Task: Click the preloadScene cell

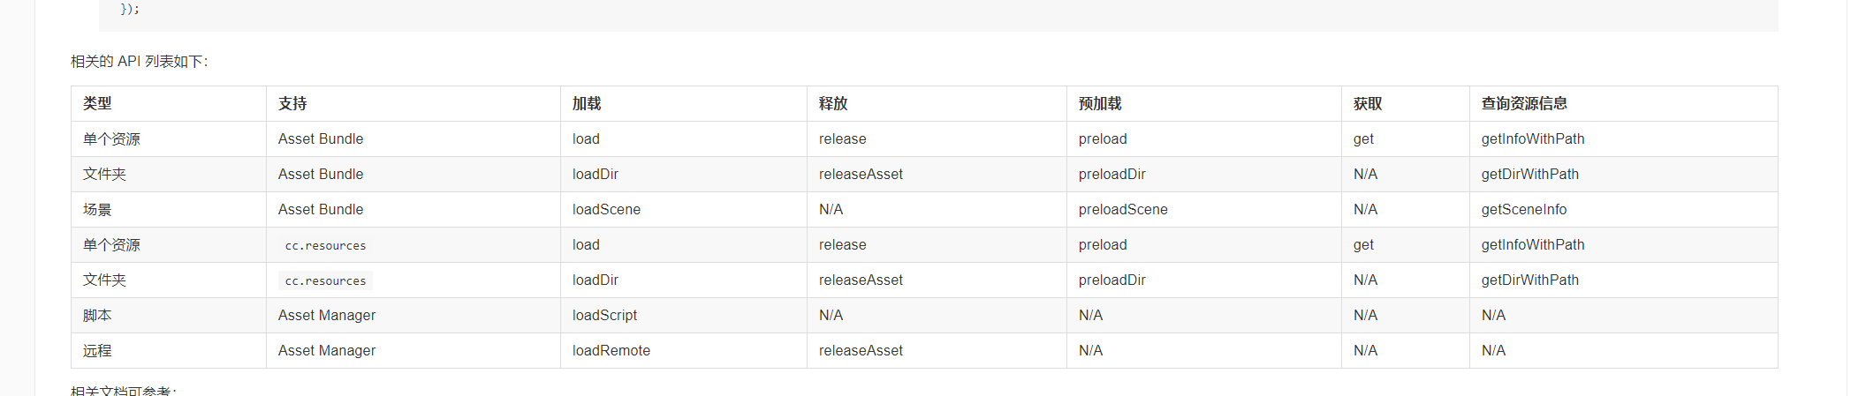Action: coord(1123,210)
